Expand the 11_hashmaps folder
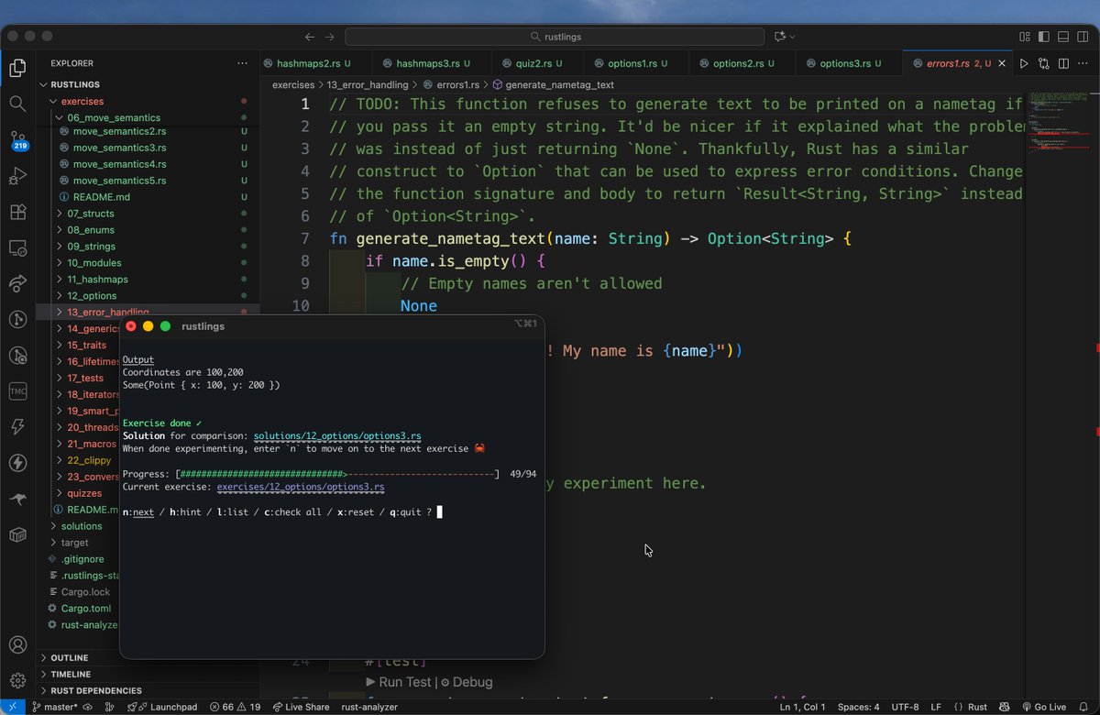The height and width of the screenshot is (715, 1100). click(x=147, y=279)
